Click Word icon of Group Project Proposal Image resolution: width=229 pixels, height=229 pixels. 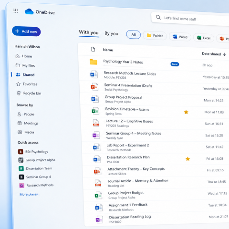(x=95, y=99)
